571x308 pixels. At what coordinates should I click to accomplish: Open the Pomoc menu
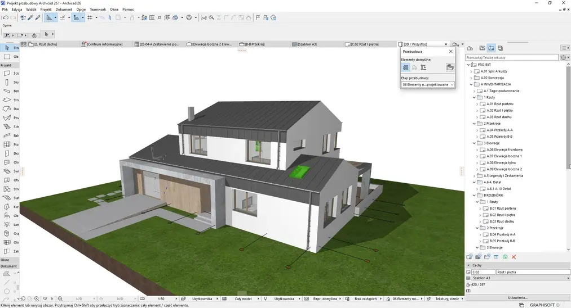point(128,10)
